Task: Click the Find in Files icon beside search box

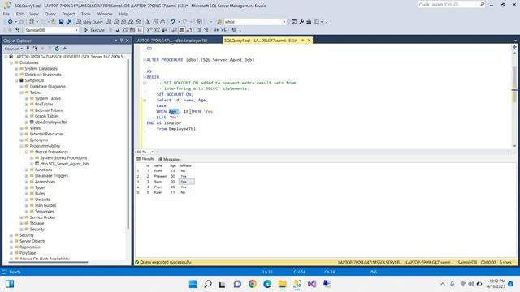Action: 219,22
